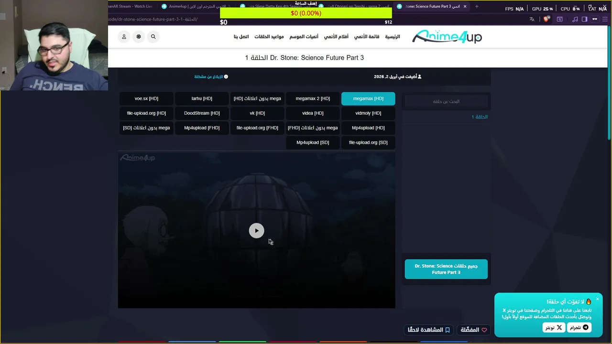Save to المشاهدة لاحقًا watch later

coord(428,330)
